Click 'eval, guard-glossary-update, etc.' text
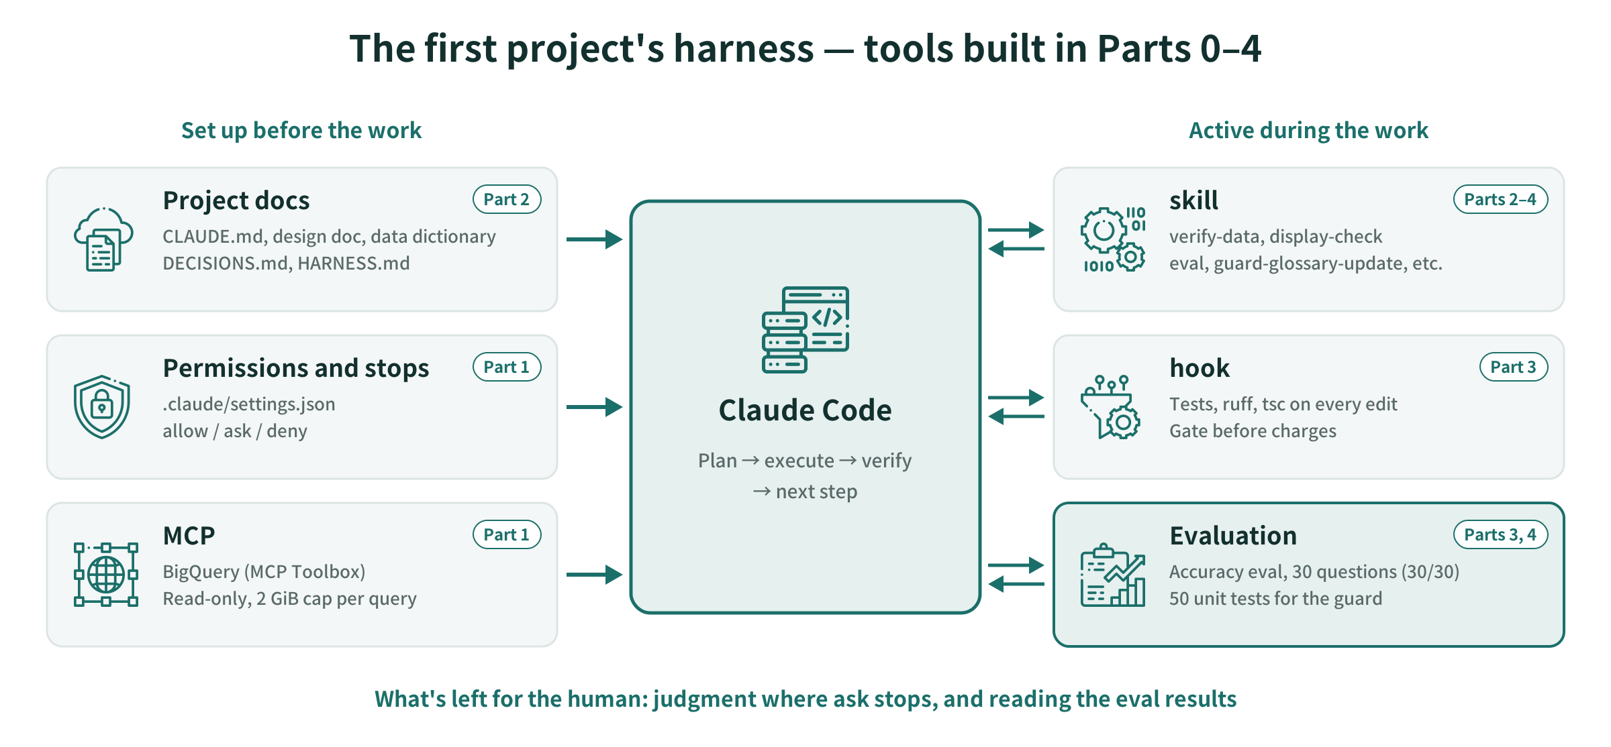The image size is (1611, 747). click(1306, 264)
